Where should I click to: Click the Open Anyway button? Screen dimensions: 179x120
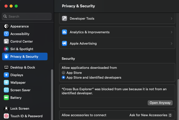pyautogui.click(x=160, y=103)
